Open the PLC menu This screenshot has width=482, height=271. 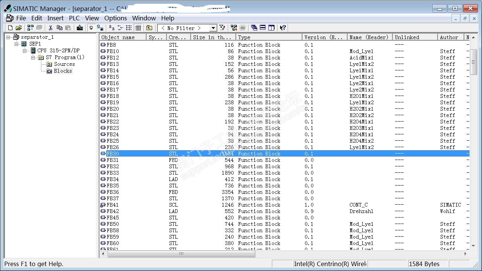(74, 18)
